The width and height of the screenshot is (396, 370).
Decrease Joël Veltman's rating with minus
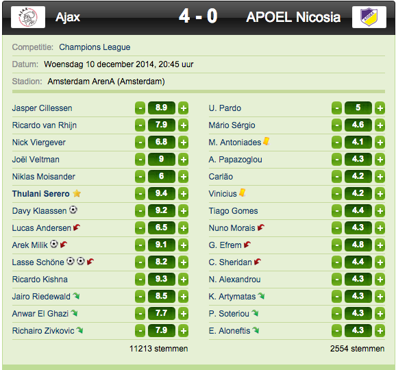tap(140, 160)
